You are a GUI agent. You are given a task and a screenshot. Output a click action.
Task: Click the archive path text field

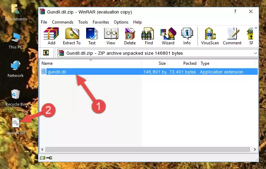pyautogui.click(x=158, y=53)
